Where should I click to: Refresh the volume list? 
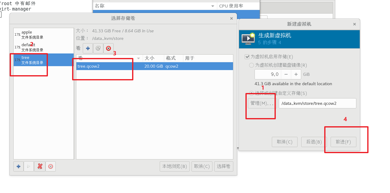(98, 48)
